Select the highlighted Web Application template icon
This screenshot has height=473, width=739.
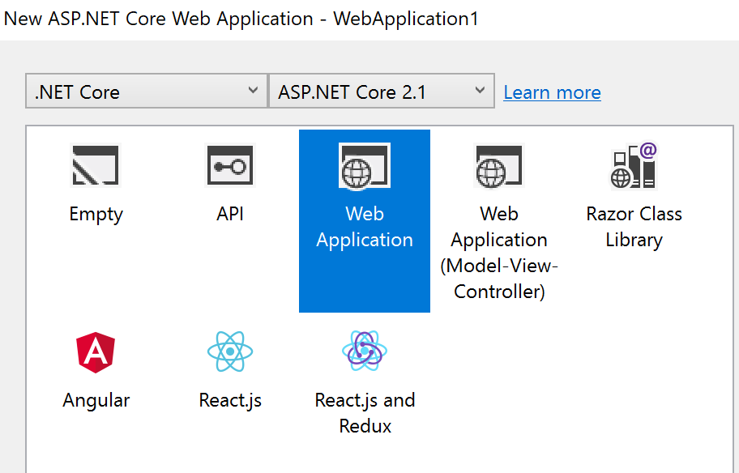[365, 165]
